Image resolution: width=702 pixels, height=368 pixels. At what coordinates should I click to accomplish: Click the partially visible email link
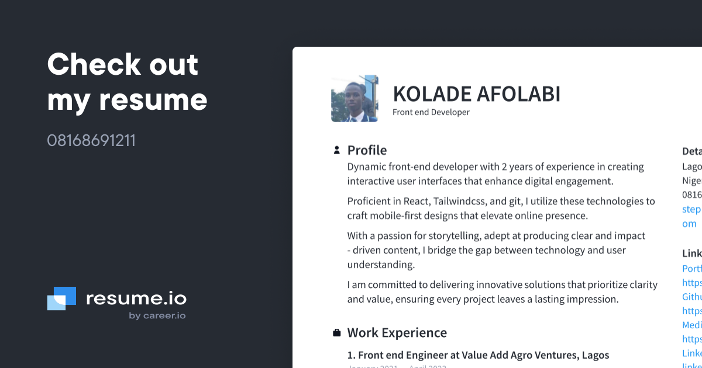[x=692, y=216]
